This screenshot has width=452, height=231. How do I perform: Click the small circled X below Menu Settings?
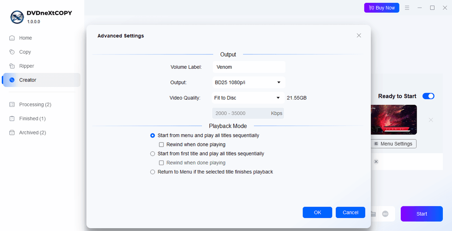point(376,162)
